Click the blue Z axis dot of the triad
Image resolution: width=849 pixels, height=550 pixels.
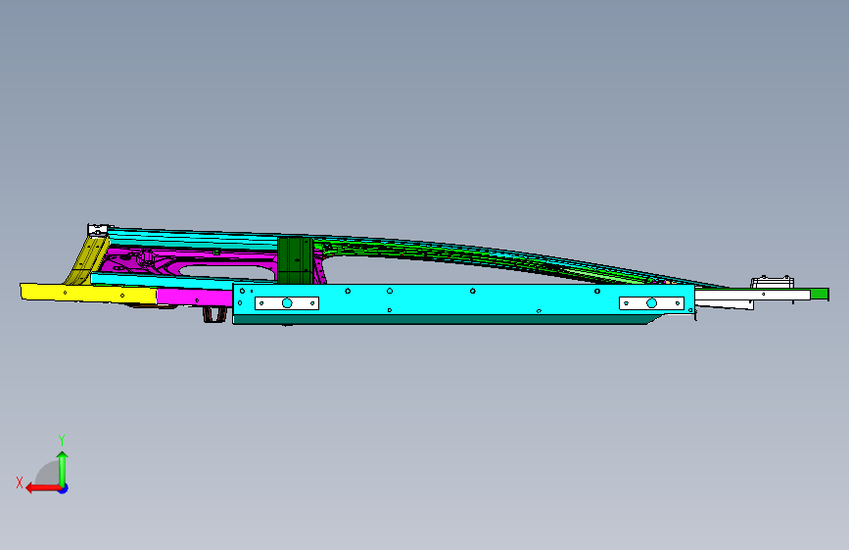click(64, 488)
